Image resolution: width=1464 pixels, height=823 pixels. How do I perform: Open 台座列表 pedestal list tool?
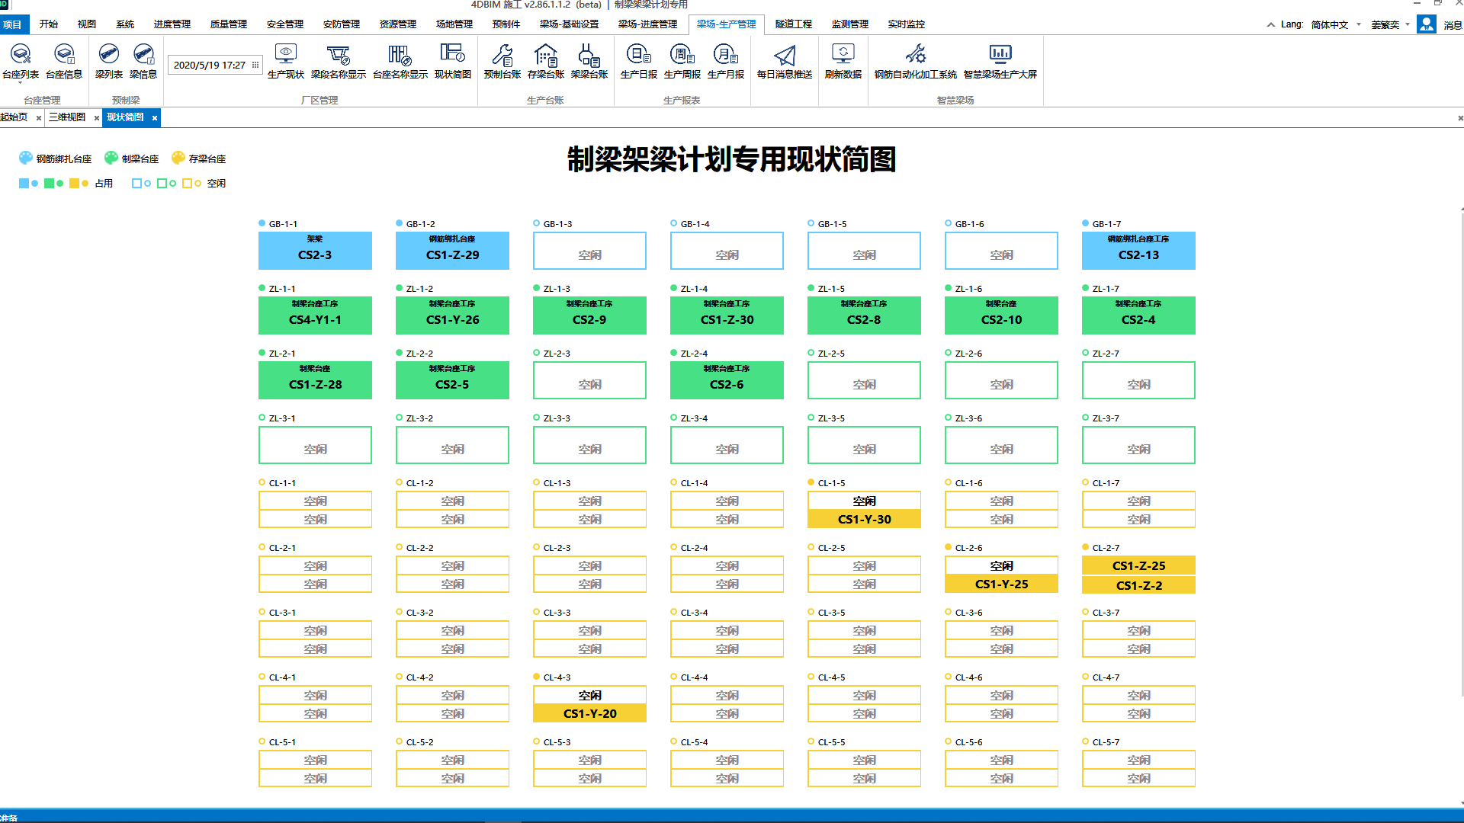click(21, 61)
